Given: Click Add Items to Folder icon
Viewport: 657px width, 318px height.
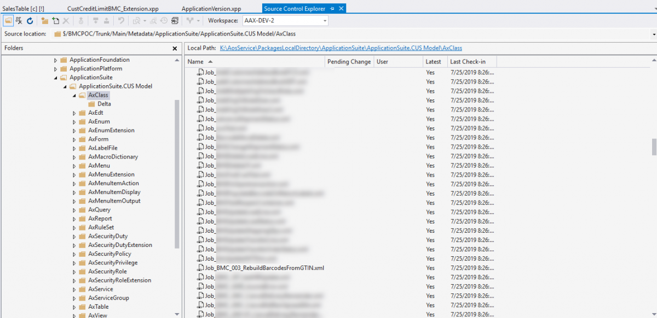Looking at the screenshot, I should (x=55, y=21).
